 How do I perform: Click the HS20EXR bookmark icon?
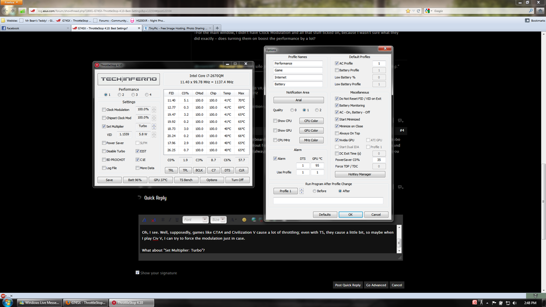132,21
